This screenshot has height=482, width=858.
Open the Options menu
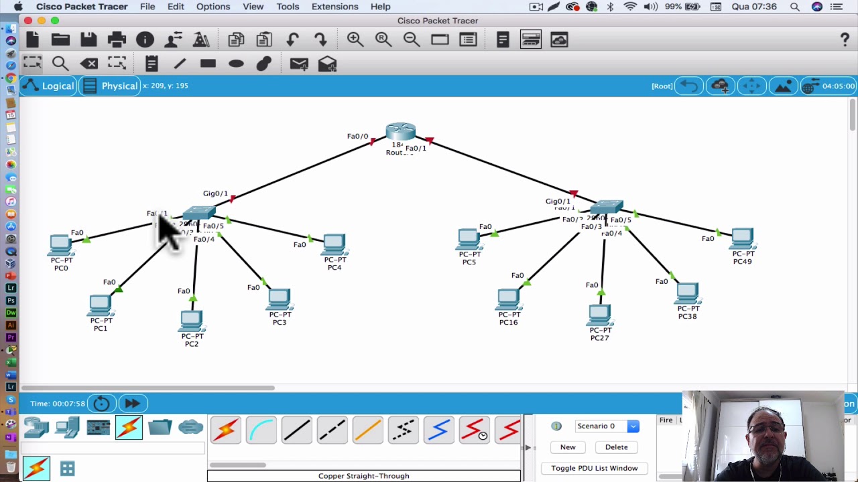point(213,7)
